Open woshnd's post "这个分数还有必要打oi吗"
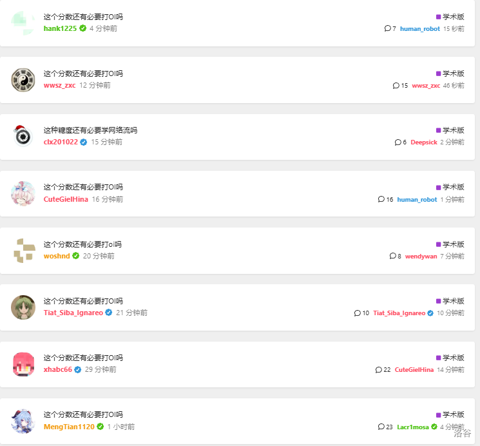 click(x=82, y=244)
